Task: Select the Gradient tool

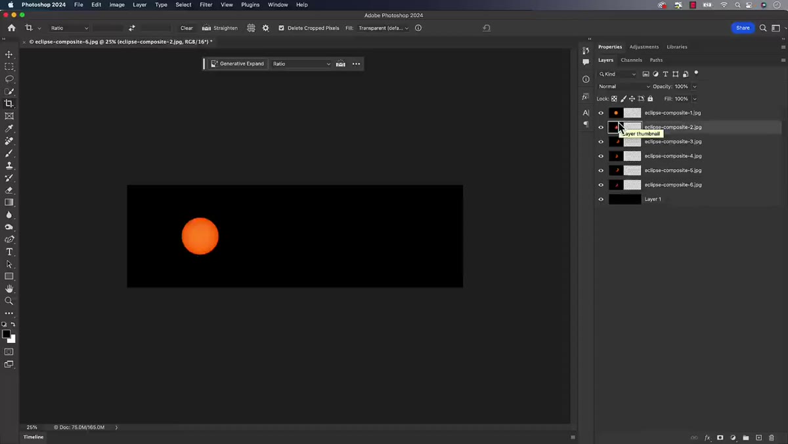Action: [x=9, y=202]
